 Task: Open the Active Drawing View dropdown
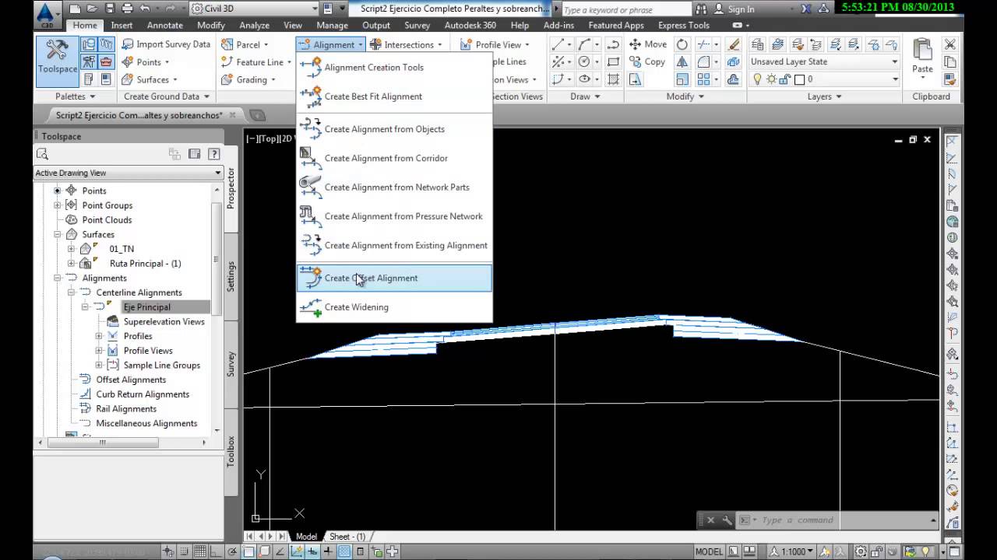pos(129,173)
